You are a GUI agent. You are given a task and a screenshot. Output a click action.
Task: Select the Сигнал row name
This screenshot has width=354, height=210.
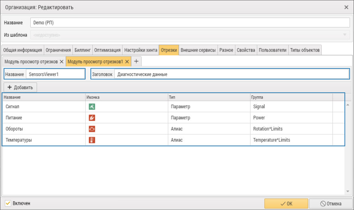click(12, 107)
